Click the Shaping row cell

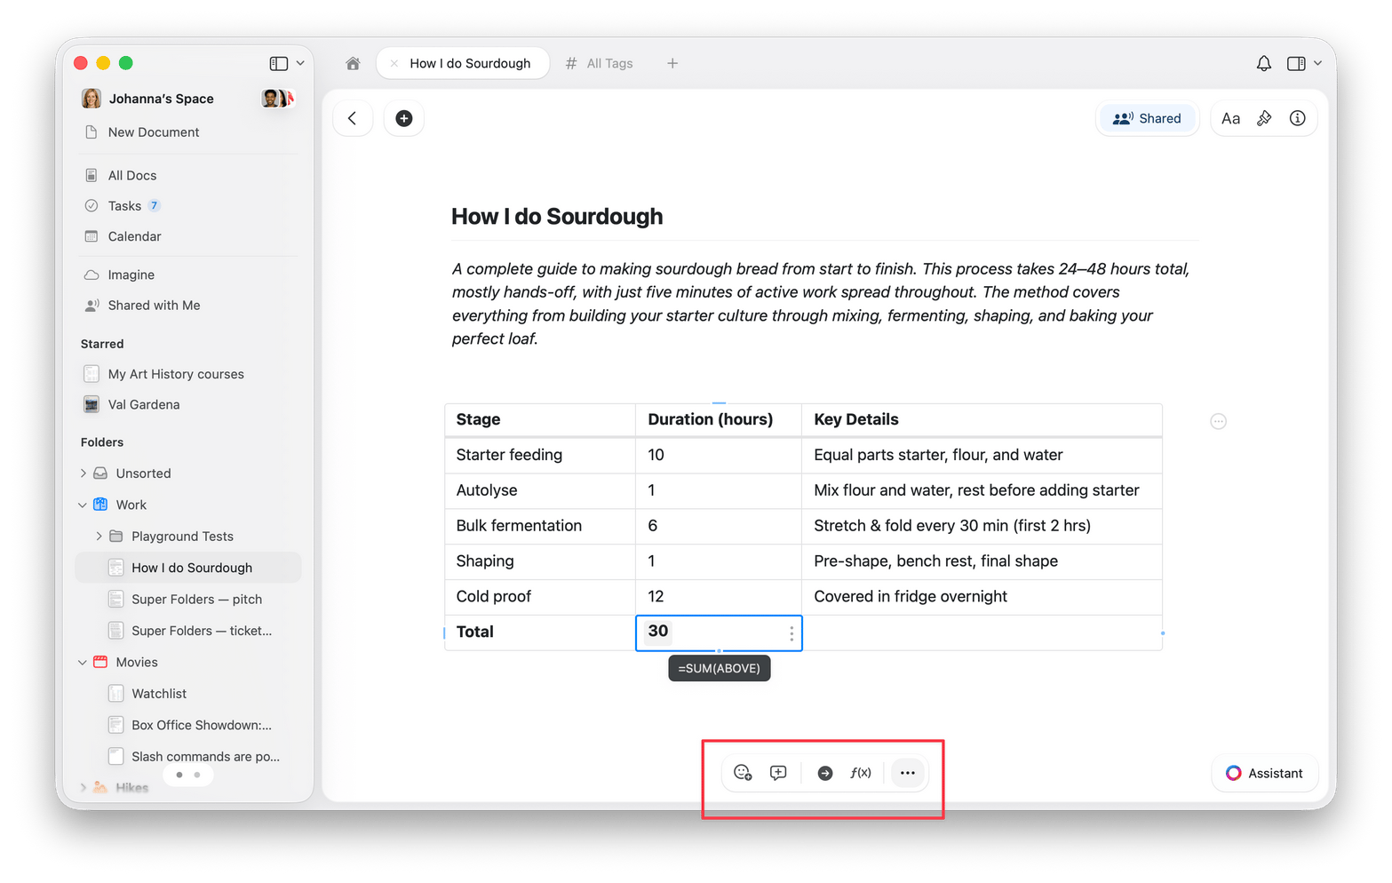pyautogui.click(x=540, y=561)
